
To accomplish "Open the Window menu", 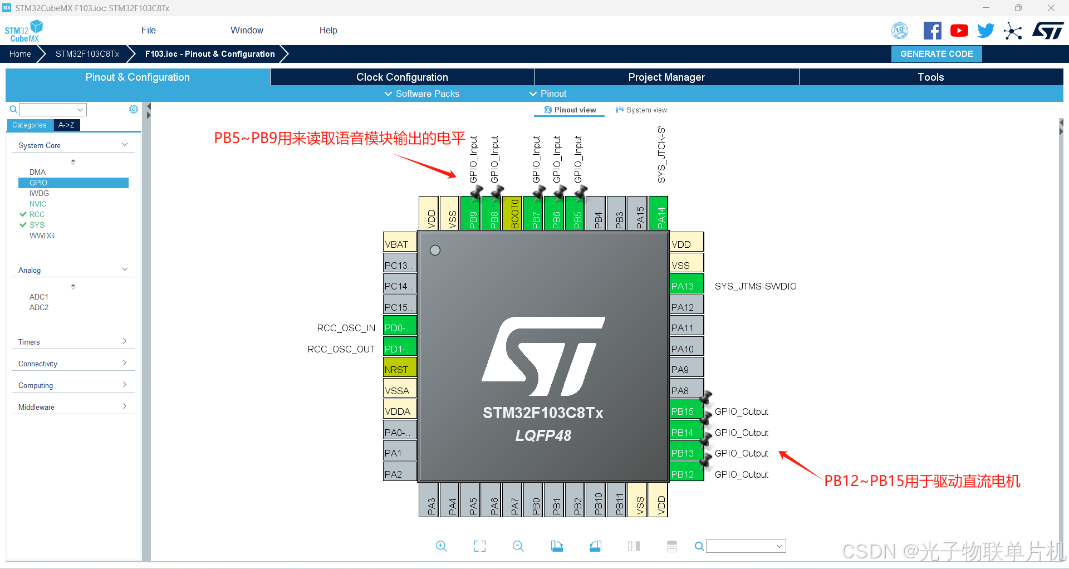I will click(247, 30).
